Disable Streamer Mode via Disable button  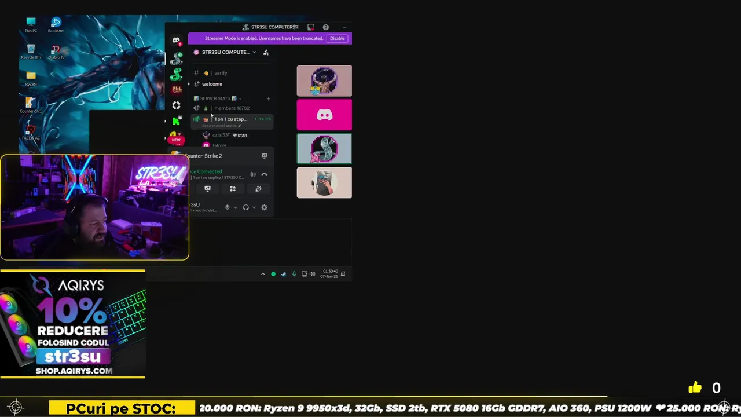click(337, 38)
